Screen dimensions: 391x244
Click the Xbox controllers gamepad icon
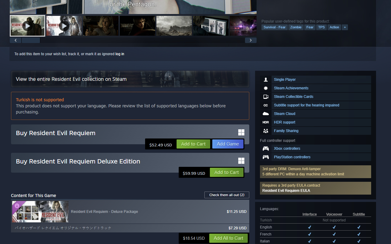[x=266, y=149]
